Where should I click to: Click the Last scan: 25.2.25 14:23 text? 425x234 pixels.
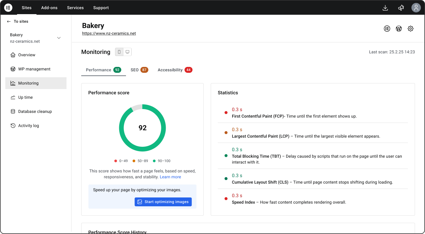coord(392,52)
